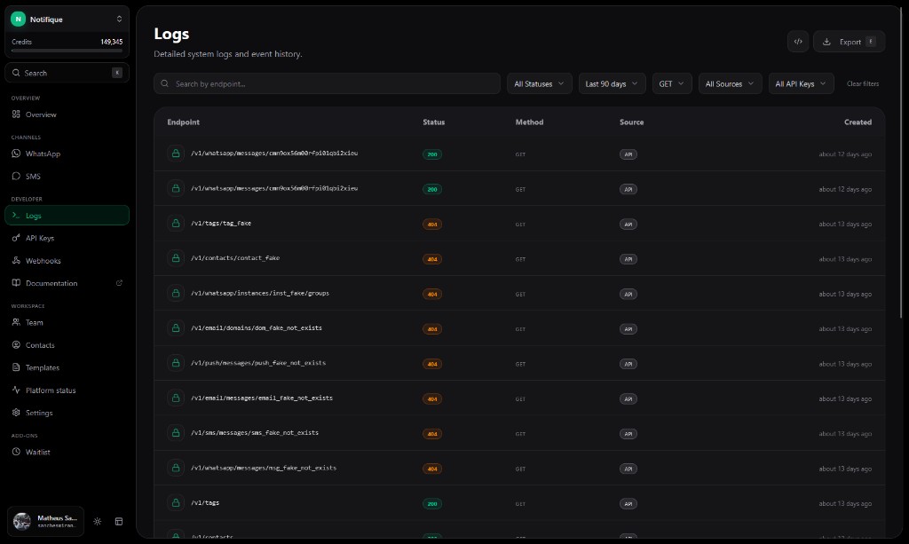Click the Credits progress bar
This screenshot has height=544, width=909.
[x=67, y=51]
